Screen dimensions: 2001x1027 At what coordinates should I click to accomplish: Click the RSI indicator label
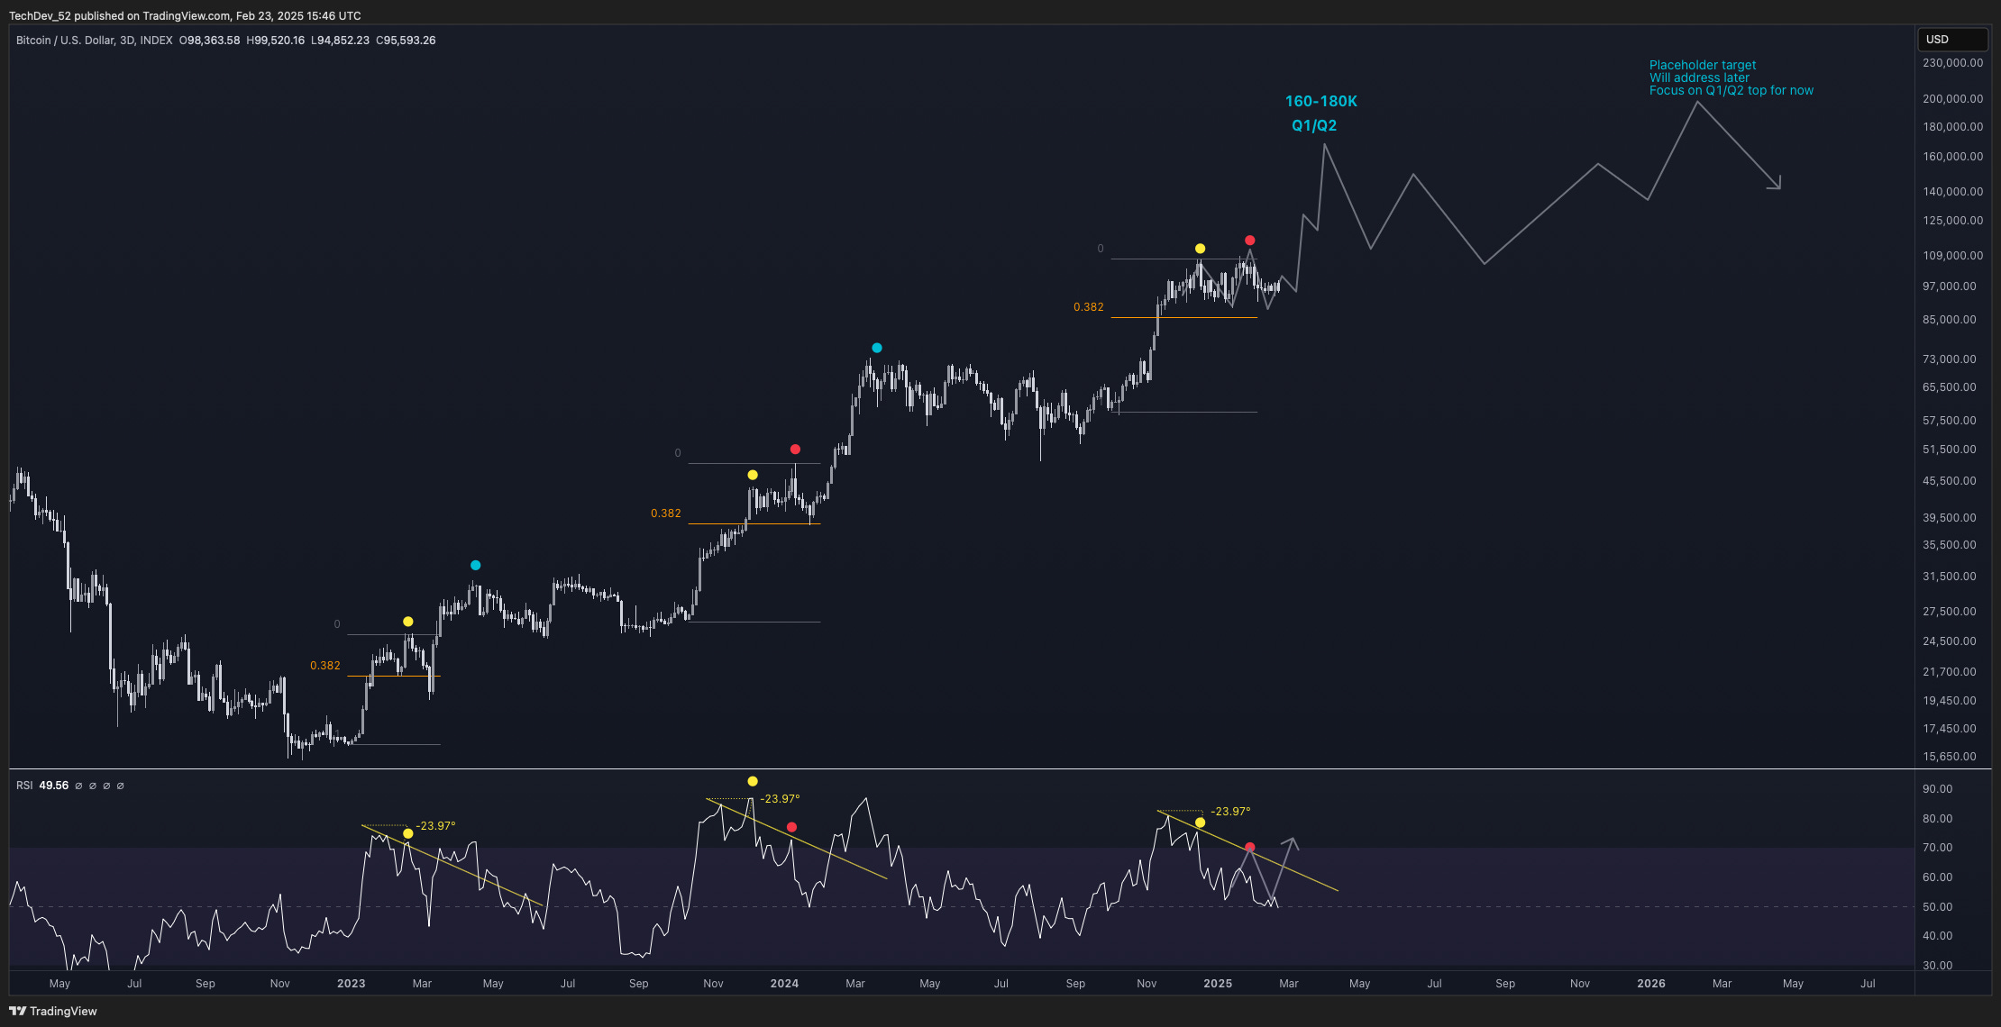point(24,786)
